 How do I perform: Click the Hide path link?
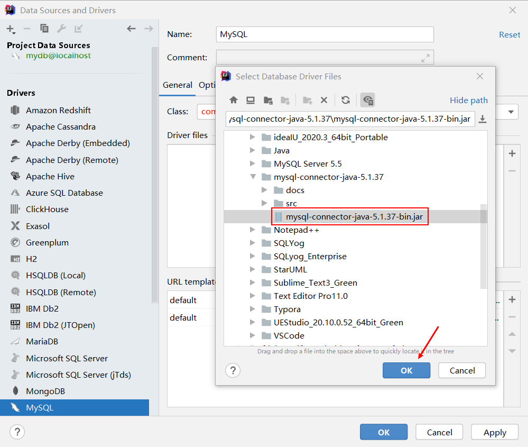pos(469,100)
